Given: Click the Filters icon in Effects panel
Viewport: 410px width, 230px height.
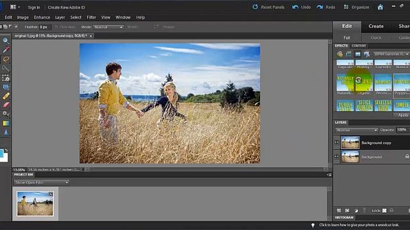Looking at the screenshot, I should [x=340, y=54].
